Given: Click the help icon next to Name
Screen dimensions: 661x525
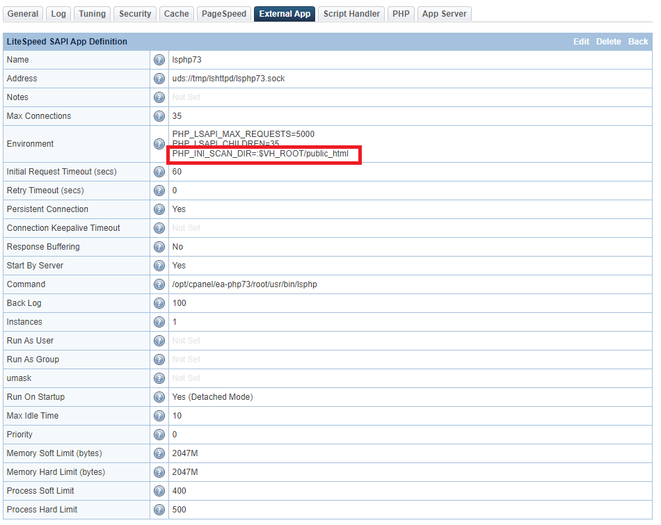Looking at the screenshot, I should [x=159, y=60].
